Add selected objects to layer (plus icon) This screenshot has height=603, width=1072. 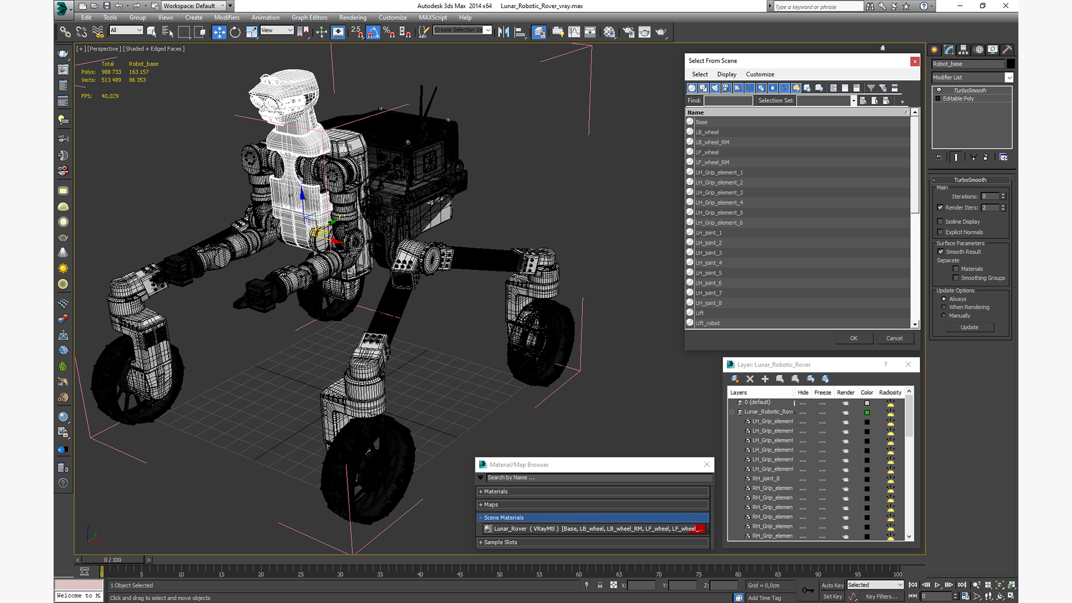click(x=765, y=379)
